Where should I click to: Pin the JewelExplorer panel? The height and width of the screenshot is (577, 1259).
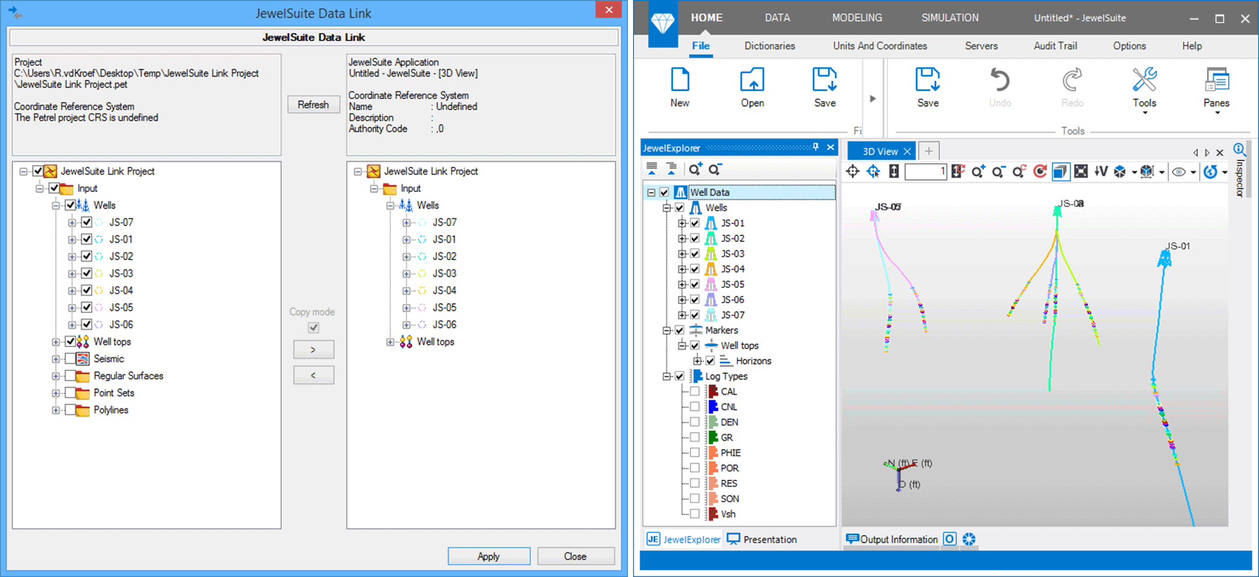tap(815, 147)
